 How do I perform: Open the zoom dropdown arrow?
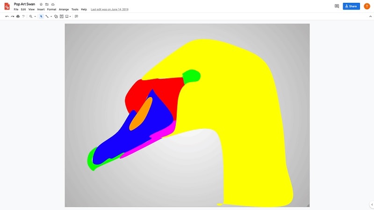click(35, 16)
